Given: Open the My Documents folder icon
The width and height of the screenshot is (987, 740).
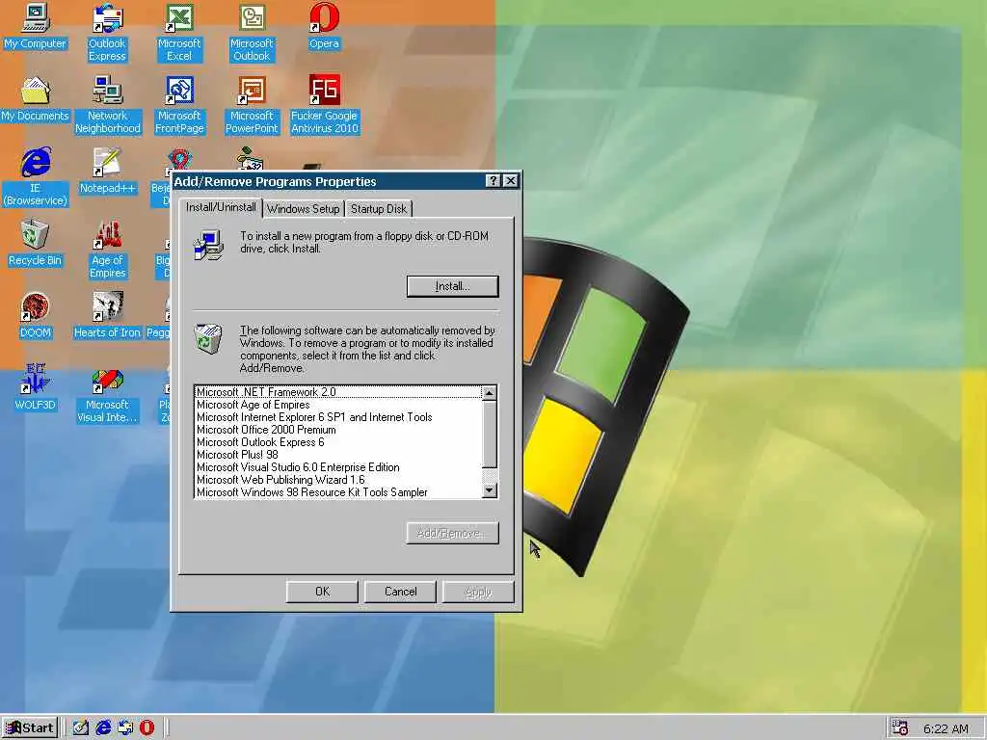Looking at the screenshot, I should 35,99.
